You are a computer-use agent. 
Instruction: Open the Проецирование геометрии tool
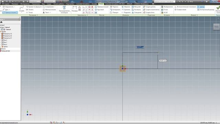coord(64,10)
